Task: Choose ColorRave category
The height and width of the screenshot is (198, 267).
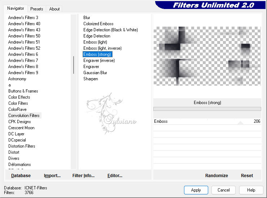Action: [18, 109]
